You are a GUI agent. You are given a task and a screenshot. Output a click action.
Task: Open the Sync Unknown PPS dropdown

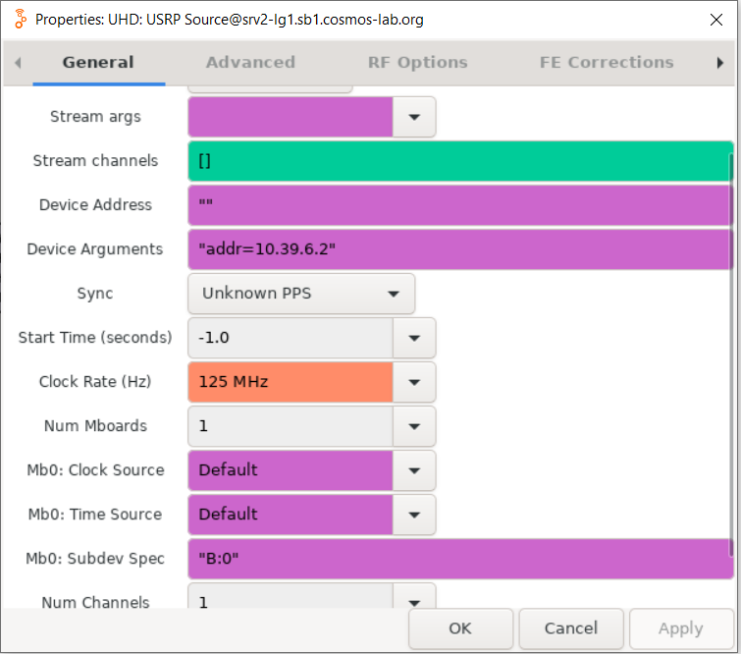pos(300,294)
